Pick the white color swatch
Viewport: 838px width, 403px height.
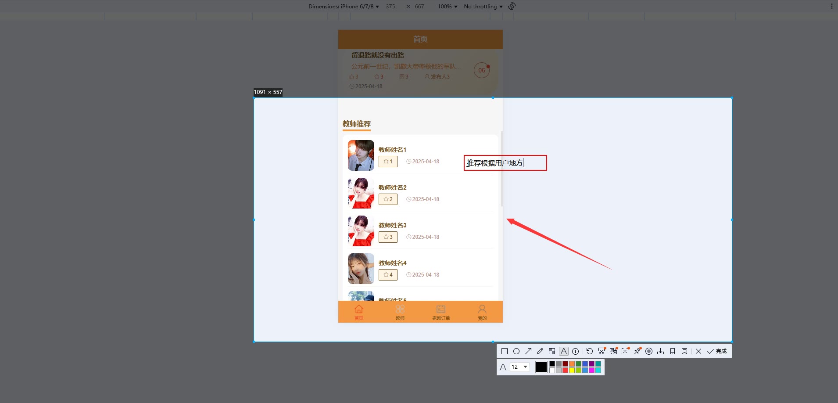[552, 371]
